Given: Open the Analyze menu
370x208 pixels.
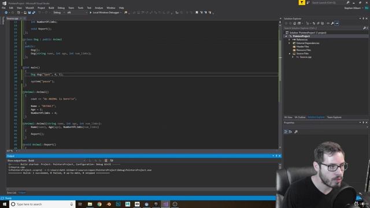Looking at the screenshot, I should (x=99, y=8).
